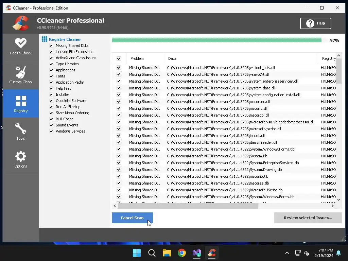Open notifications bell icon

339,253
